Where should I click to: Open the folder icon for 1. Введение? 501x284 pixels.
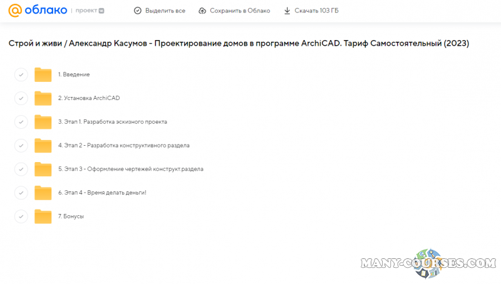coord(43,74)
